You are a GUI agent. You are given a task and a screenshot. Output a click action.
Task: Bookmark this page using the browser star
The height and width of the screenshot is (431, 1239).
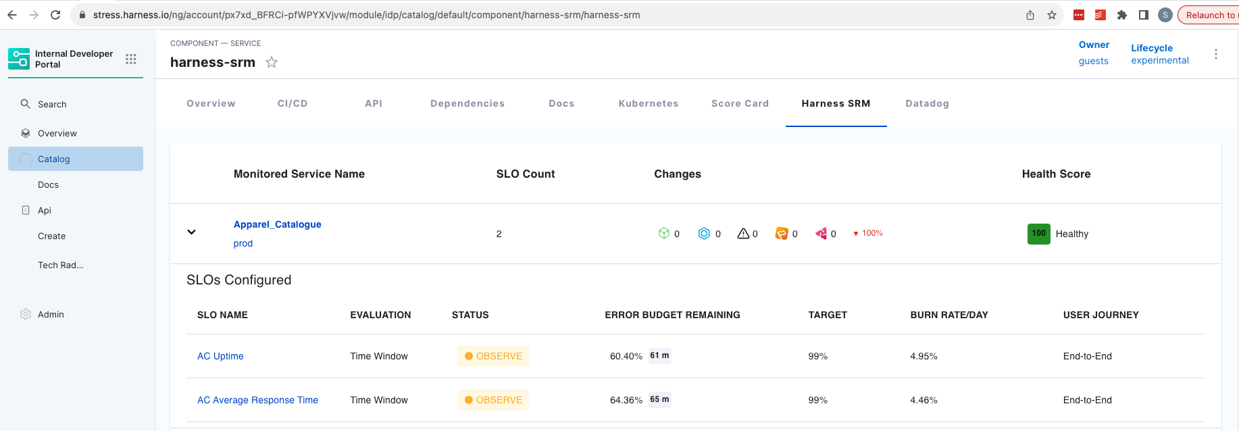[x=1052, y=15]
